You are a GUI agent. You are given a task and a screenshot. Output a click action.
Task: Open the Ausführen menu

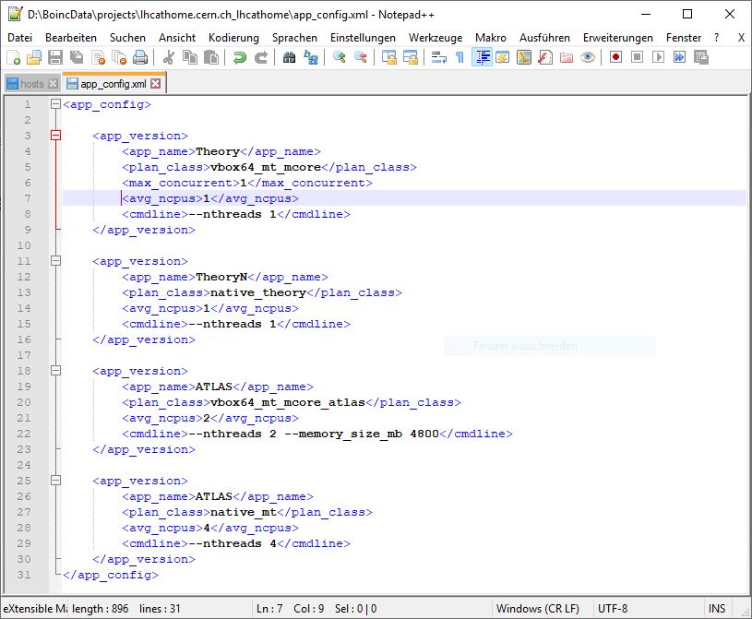pyautogui.click(x=544, y=38)
